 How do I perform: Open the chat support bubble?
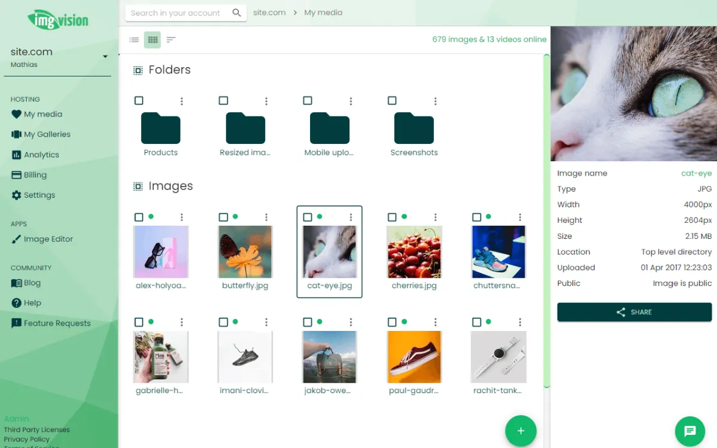click(x=690, y=431)
